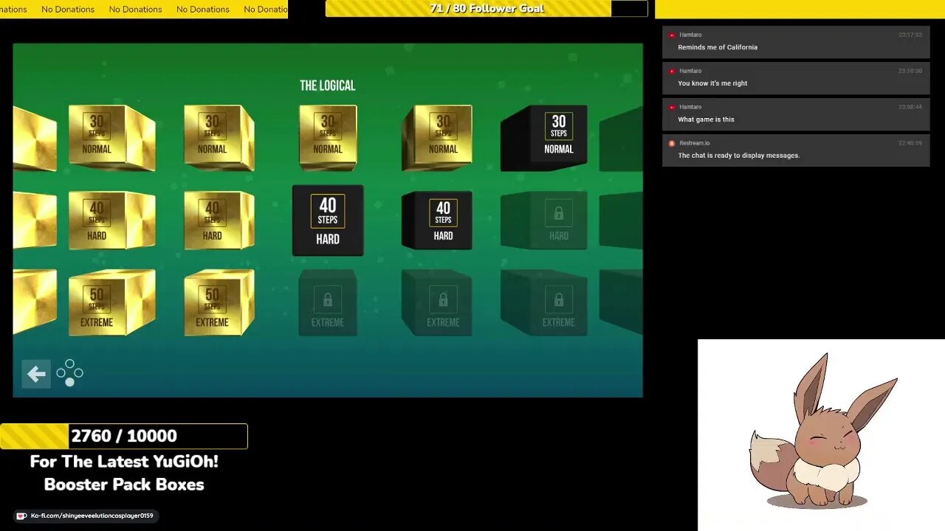945x531 pixels.
Task: Click YouTube icon on 'You know it's me' message
Action: [672, 72]
